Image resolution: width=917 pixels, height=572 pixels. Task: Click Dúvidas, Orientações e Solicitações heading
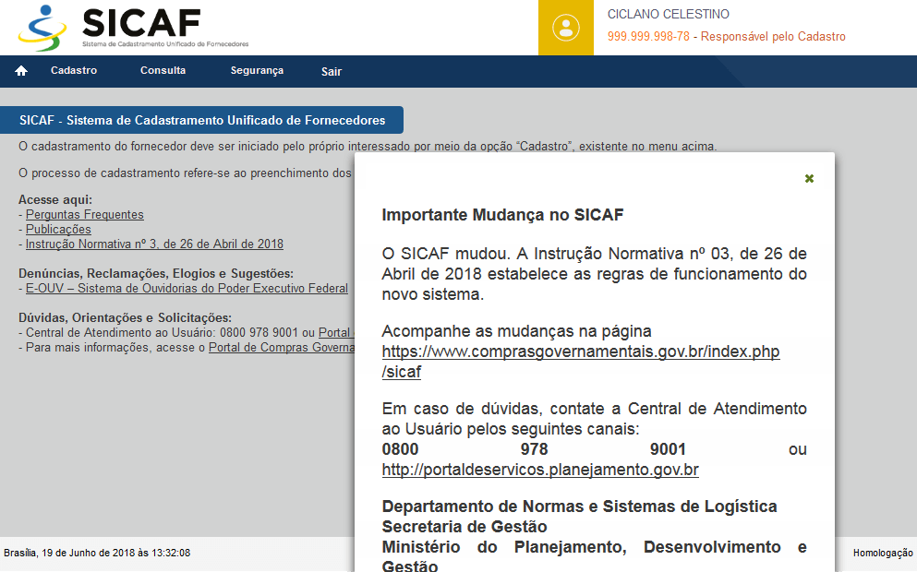(125, 318)
